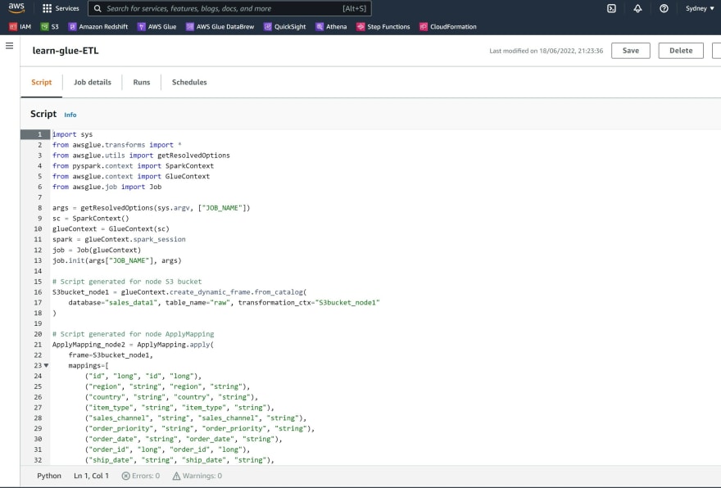Open the AWS home logo
This screenshot has width=721, height=488.
pos(16,8)
